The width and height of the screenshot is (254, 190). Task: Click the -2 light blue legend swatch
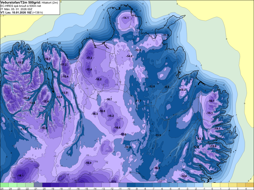(x=199, y=185)
